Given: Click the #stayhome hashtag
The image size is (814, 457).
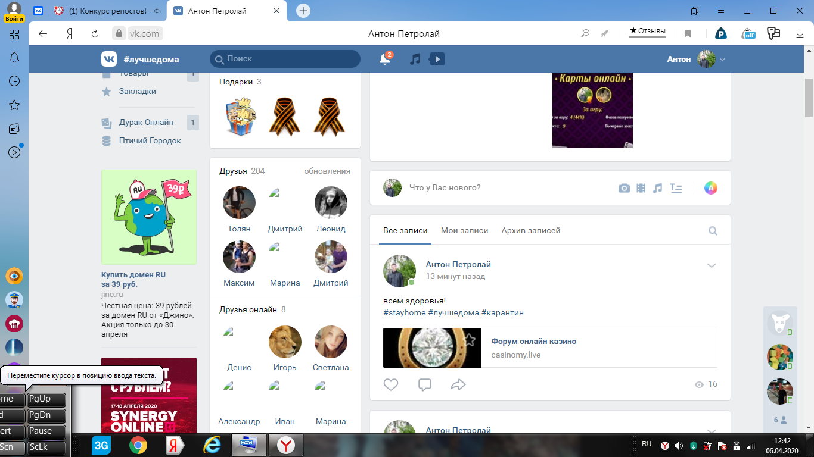Looking at the screenshot, I should tap(405, 312).
